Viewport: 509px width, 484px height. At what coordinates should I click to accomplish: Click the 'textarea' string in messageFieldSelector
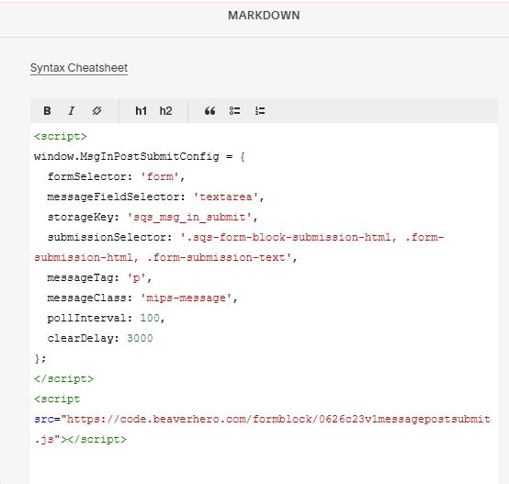tap(226, 197)
